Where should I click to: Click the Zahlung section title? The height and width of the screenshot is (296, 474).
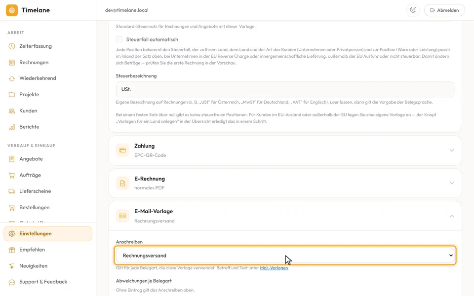point(145,146)
